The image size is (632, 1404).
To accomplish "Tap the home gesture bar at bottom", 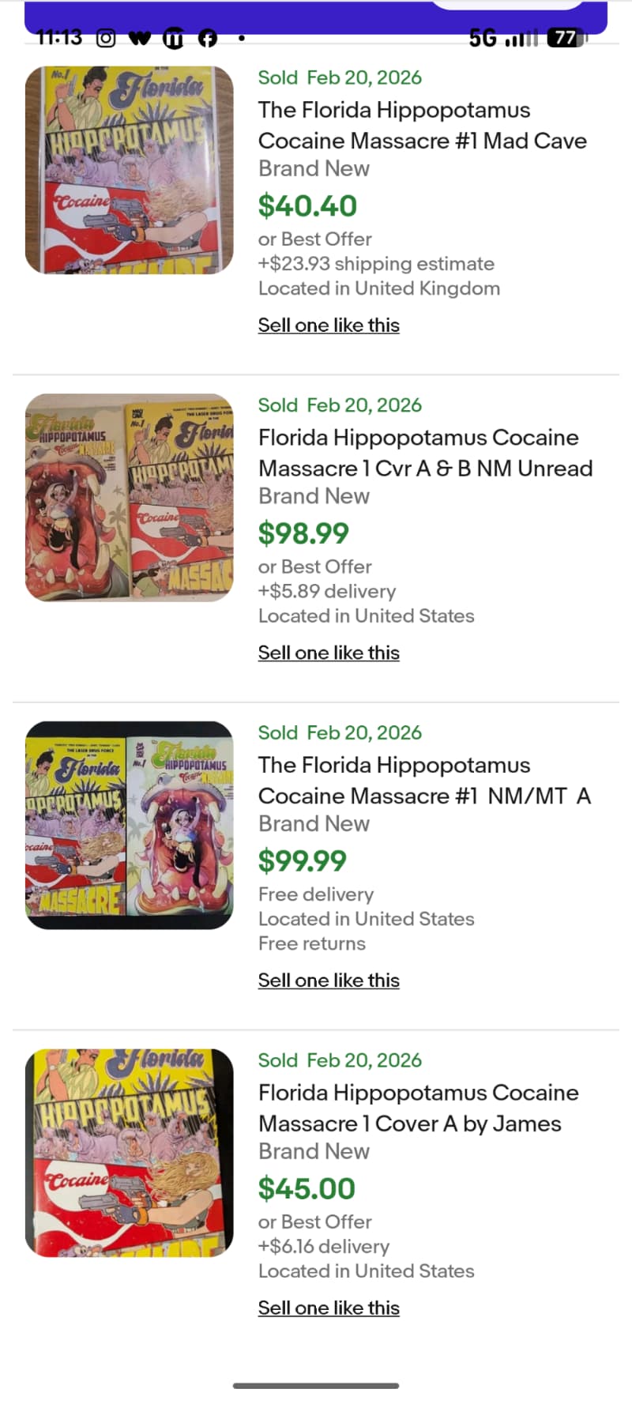I will (x=316, y=1385).
